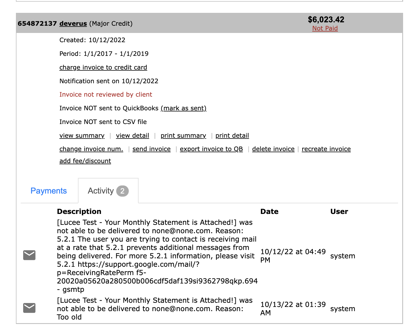The height and width of the screenshot is (329, 419).
Task: Delete this invoice
Action: point(273,149)
